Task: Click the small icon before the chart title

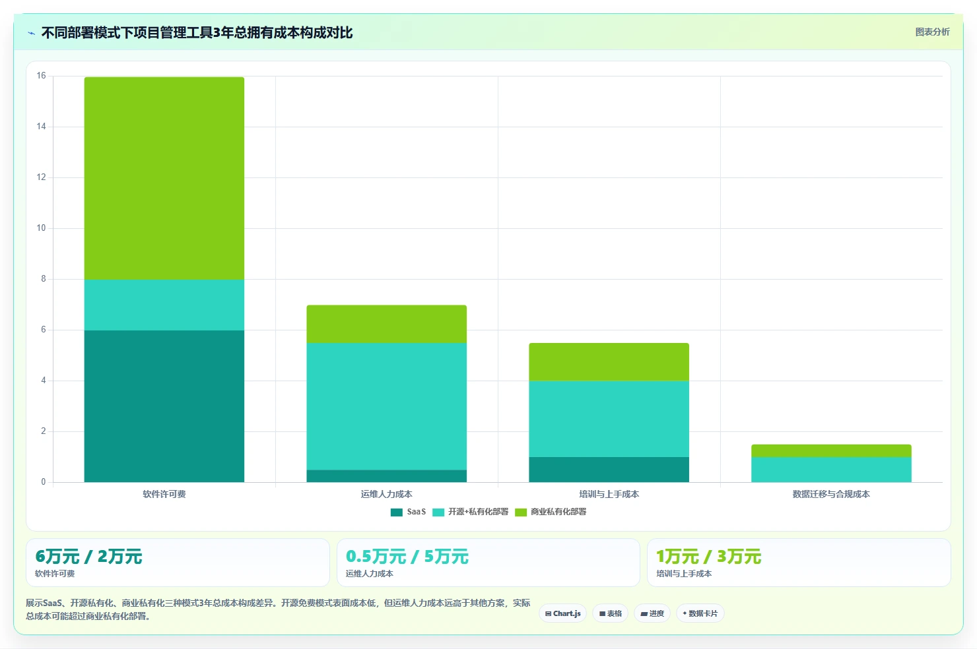Action: coord(31,33)
